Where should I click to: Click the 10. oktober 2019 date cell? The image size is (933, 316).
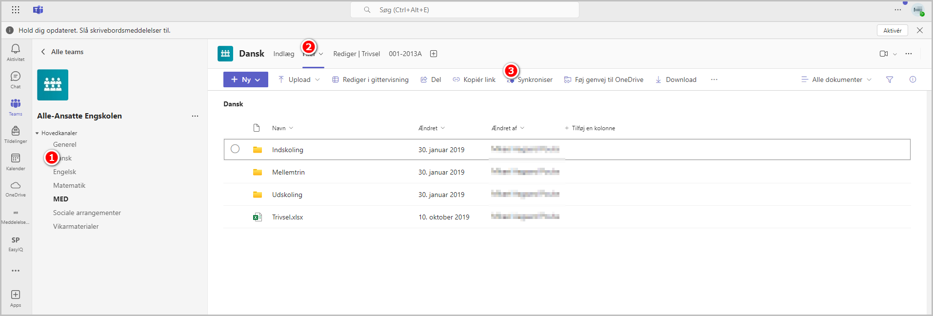coord(444,217)
